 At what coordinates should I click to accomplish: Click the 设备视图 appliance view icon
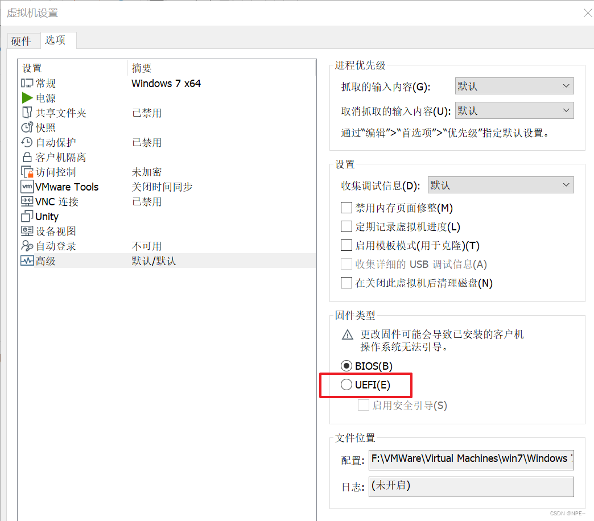[27, 231]
